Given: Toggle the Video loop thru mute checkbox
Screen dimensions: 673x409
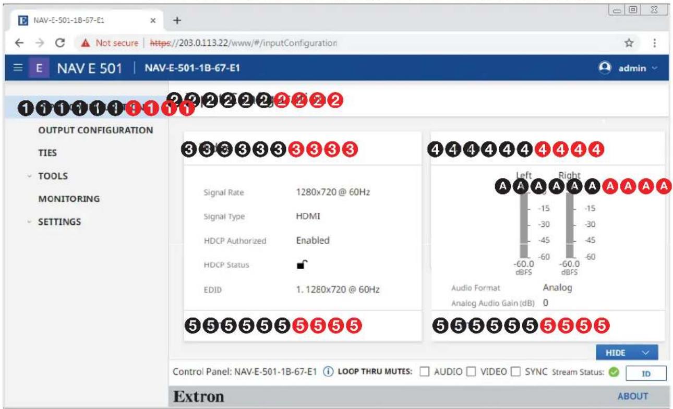Looking at the screenshot, I should [471, 372].
